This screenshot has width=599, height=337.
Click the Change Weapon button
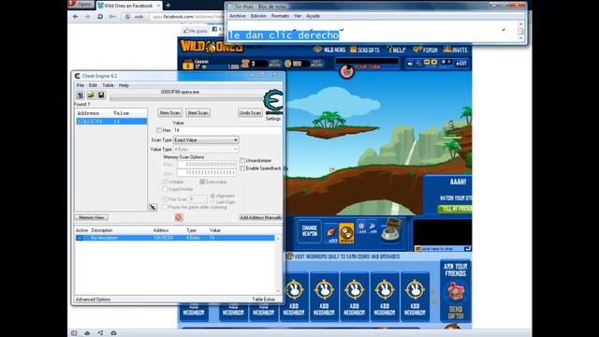(x=310, y=231)
